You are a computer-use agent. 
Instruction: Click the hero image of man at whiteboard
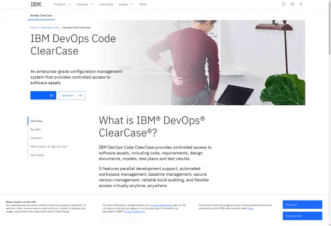click(x=202, y=63)
